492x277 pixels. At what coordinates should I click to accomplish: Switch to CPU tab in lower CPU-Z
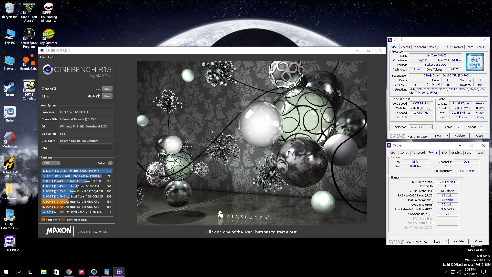[393, 153]
